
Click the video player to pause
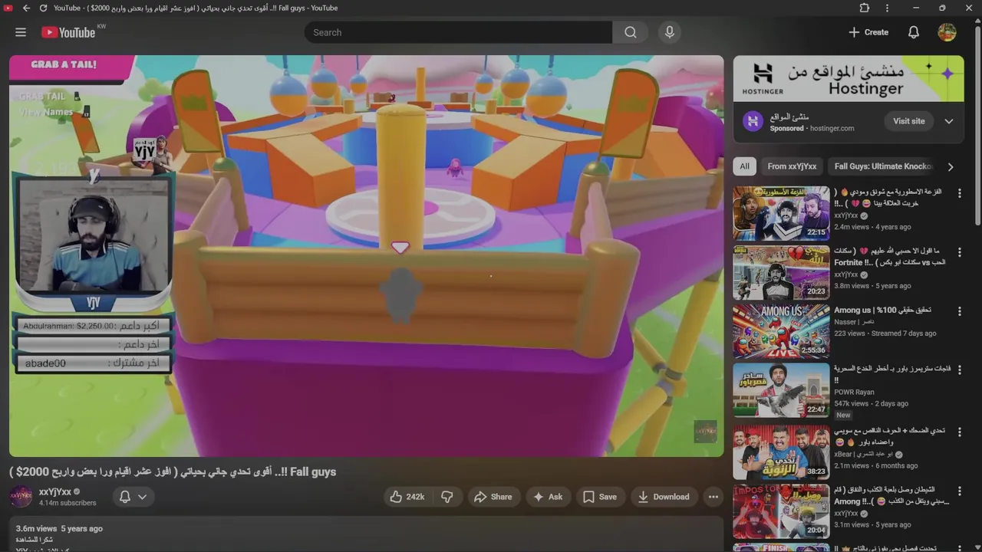pyautogui.click(x=366, y=255)
